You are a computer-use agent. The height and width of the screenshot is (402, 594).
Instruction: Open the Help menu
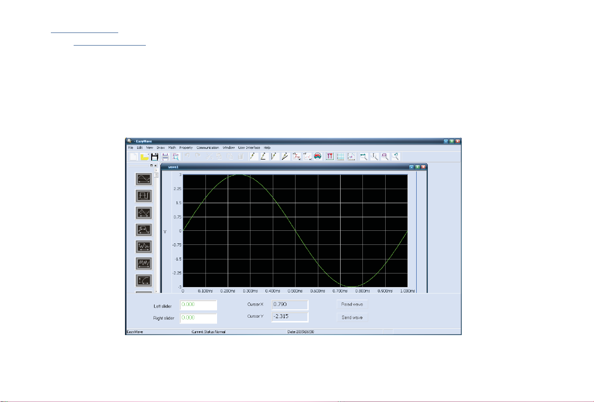pyautogui.click(x=267, y=147)
